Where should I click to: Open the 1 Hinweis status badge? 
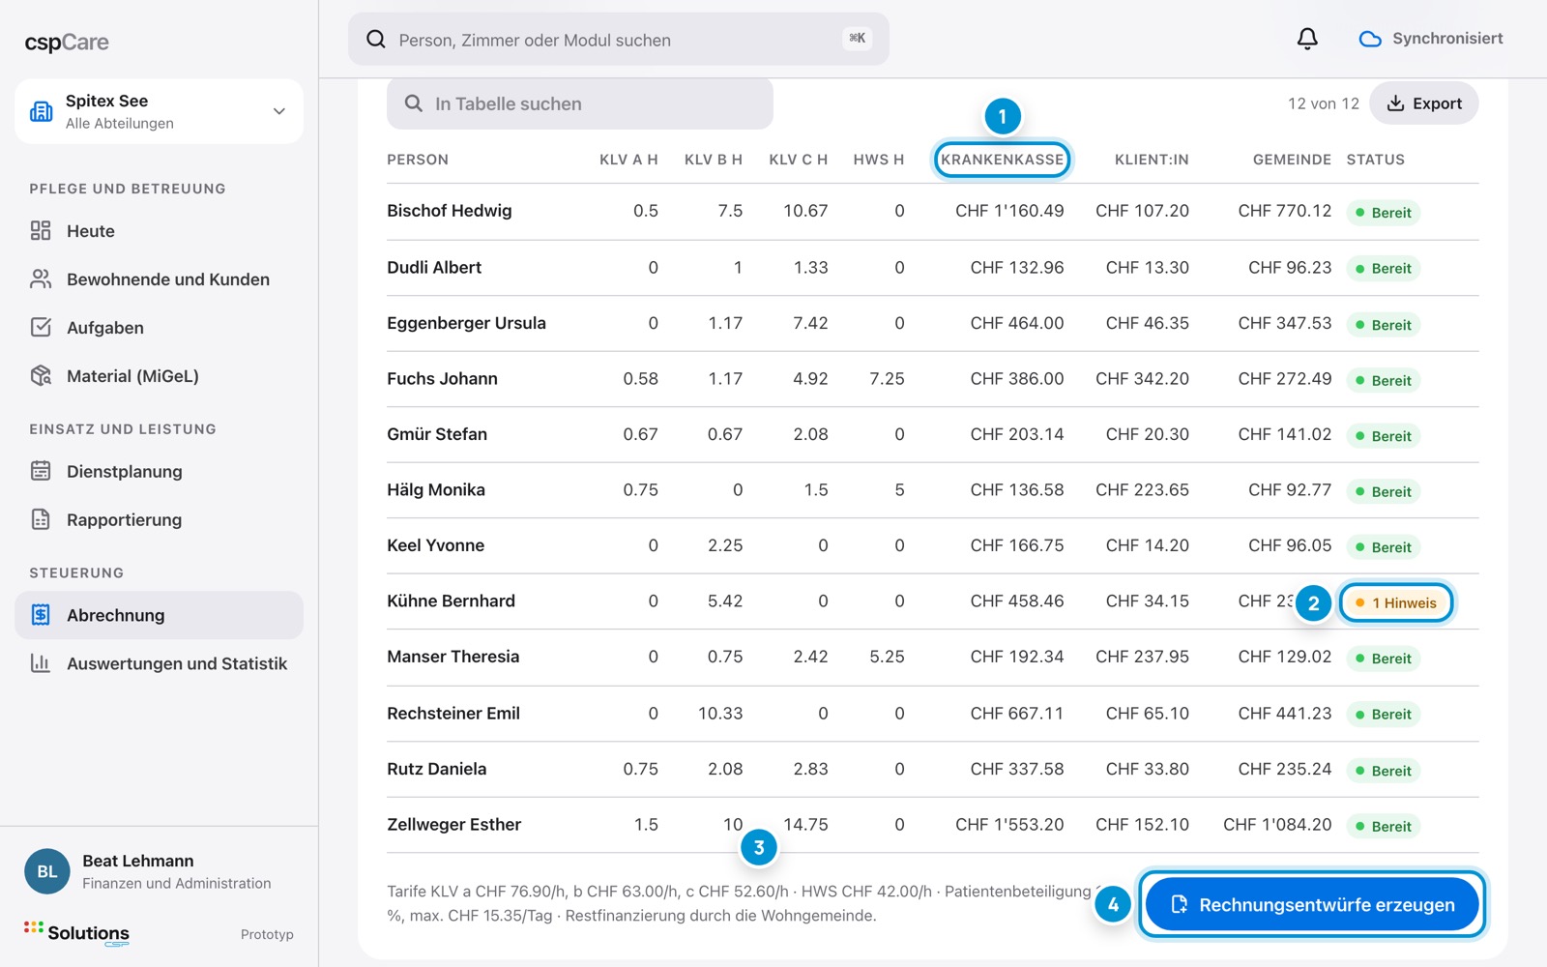[1396, 602]
